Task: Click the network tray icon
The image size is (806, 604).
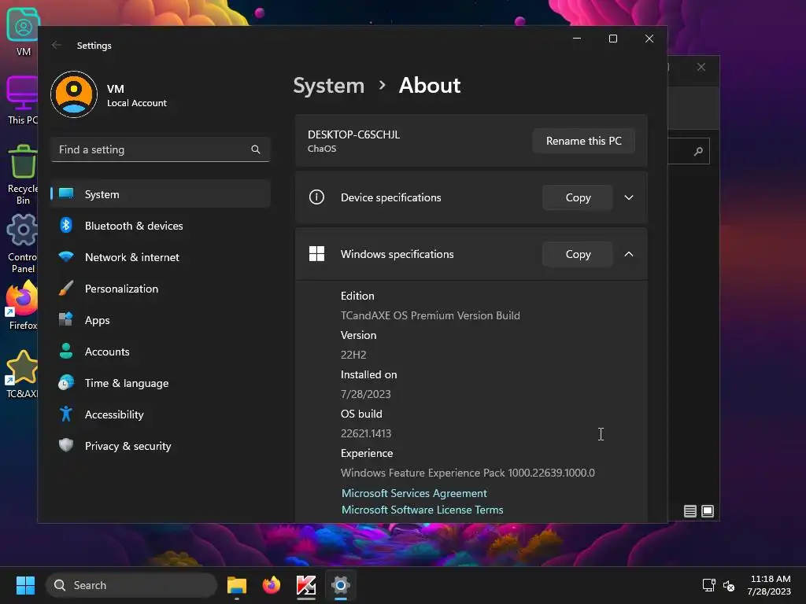Action: [x=709, y=585]
